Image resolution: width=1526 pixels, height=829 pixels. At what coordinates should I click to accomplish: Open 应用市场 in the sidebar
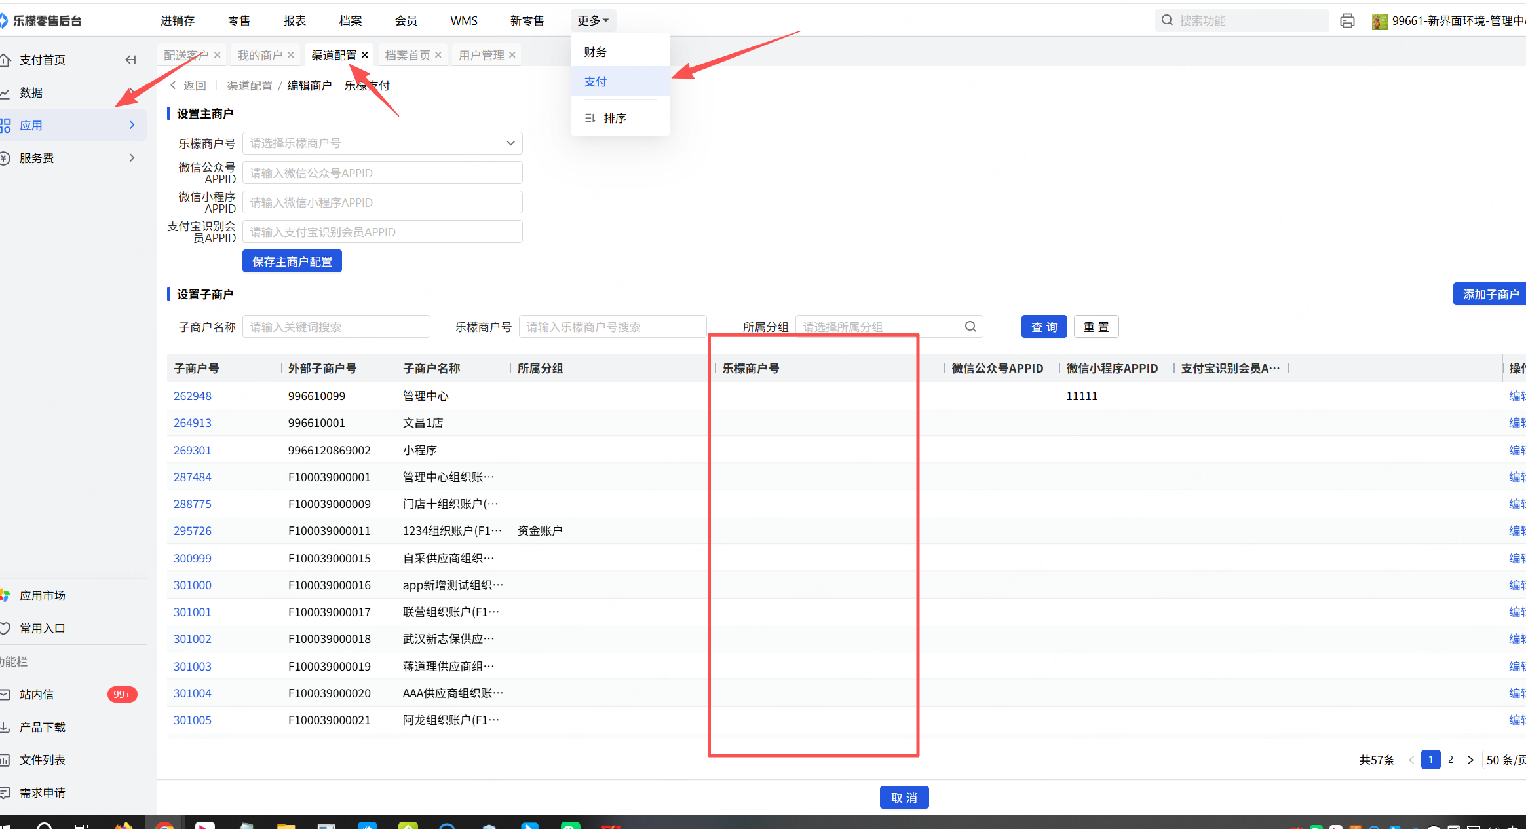pyautogui.click(x=42, y=595)
